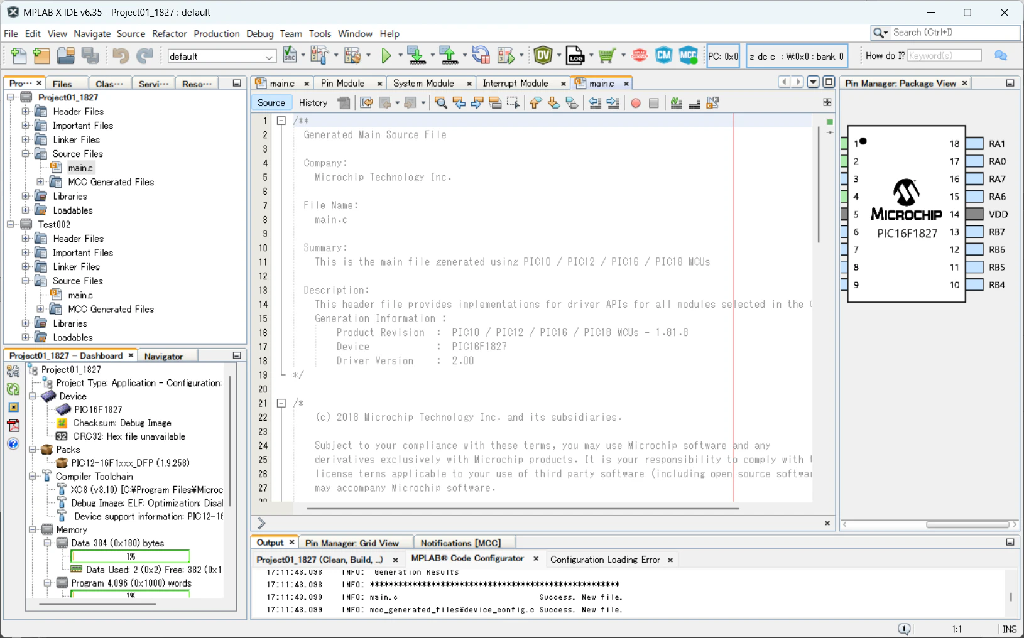
Task: Collapse the Project01_1827 project tree node
Action: (11, 97)
